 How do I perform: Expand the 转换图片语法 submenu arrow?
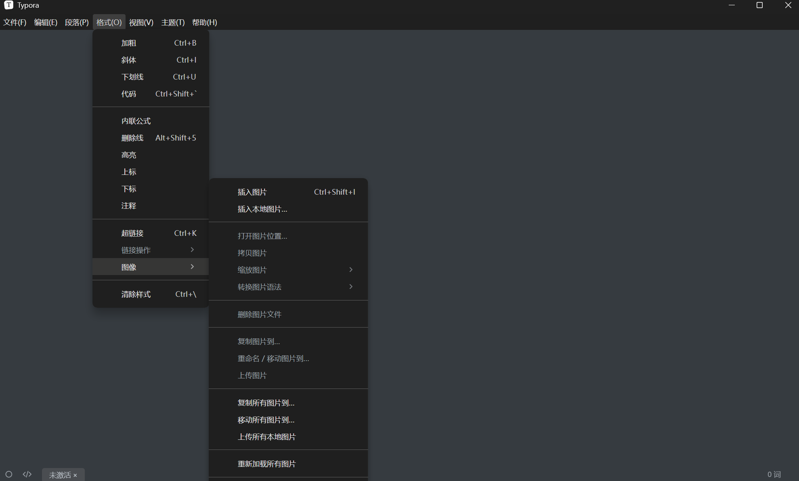(x=351, y=287)
